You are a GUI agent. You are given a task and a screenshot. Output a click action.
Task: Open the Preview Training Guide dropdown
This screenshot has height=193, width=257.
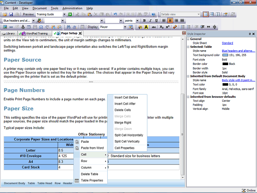[64, 14]
